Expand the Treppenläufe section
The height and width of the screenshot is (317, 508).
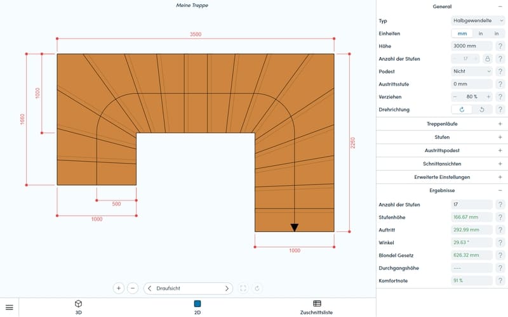(x=442, y=124)
